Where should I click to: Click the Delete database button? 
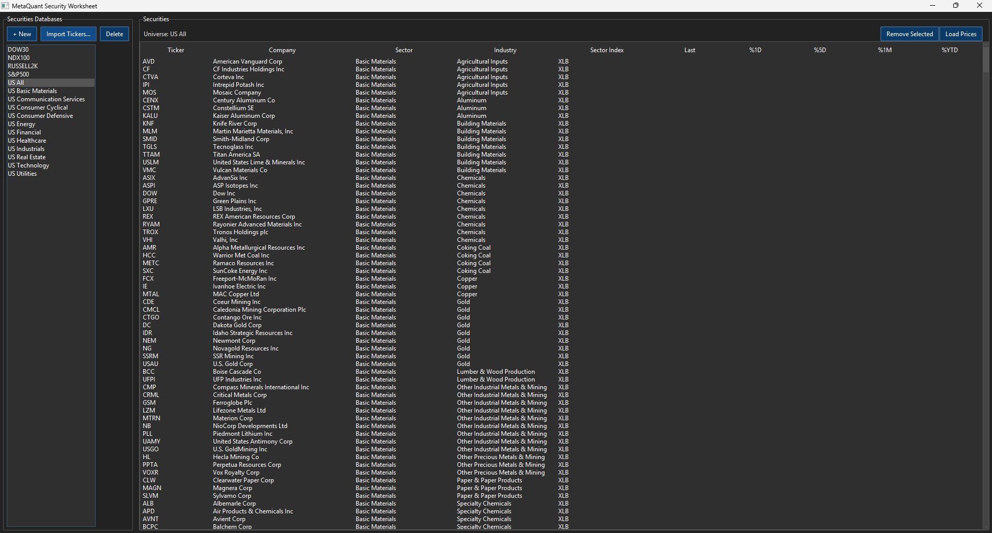coord(114,34)
